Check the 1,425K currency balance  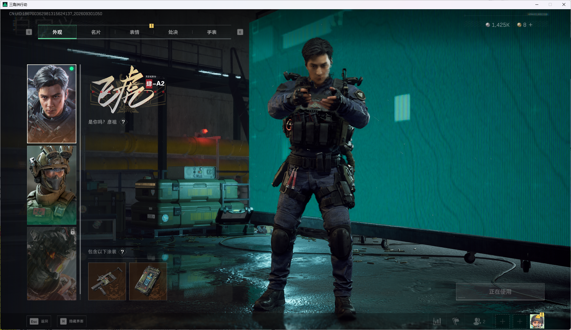(498, 25)
